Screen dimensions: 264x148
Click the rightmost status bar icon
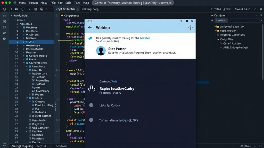tap(261, 146)
